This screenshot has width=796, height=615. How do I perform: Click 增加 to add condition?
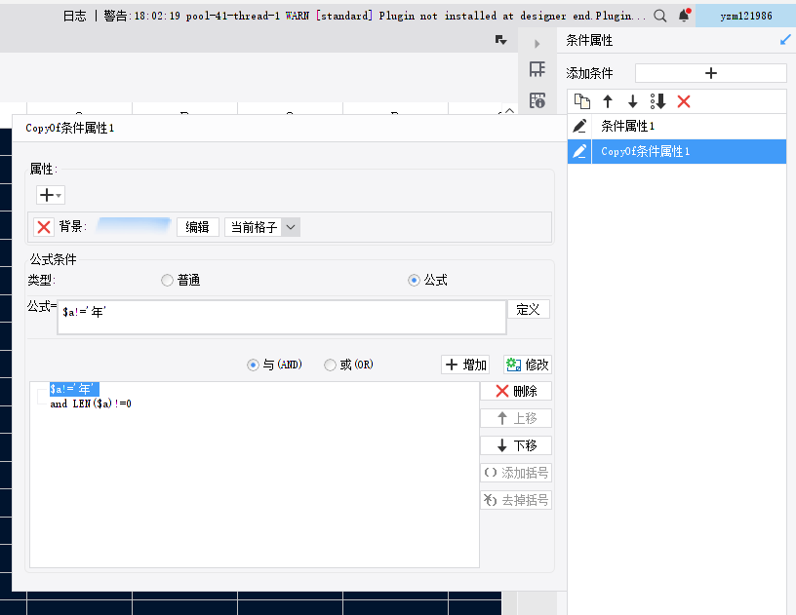[465, 365]
